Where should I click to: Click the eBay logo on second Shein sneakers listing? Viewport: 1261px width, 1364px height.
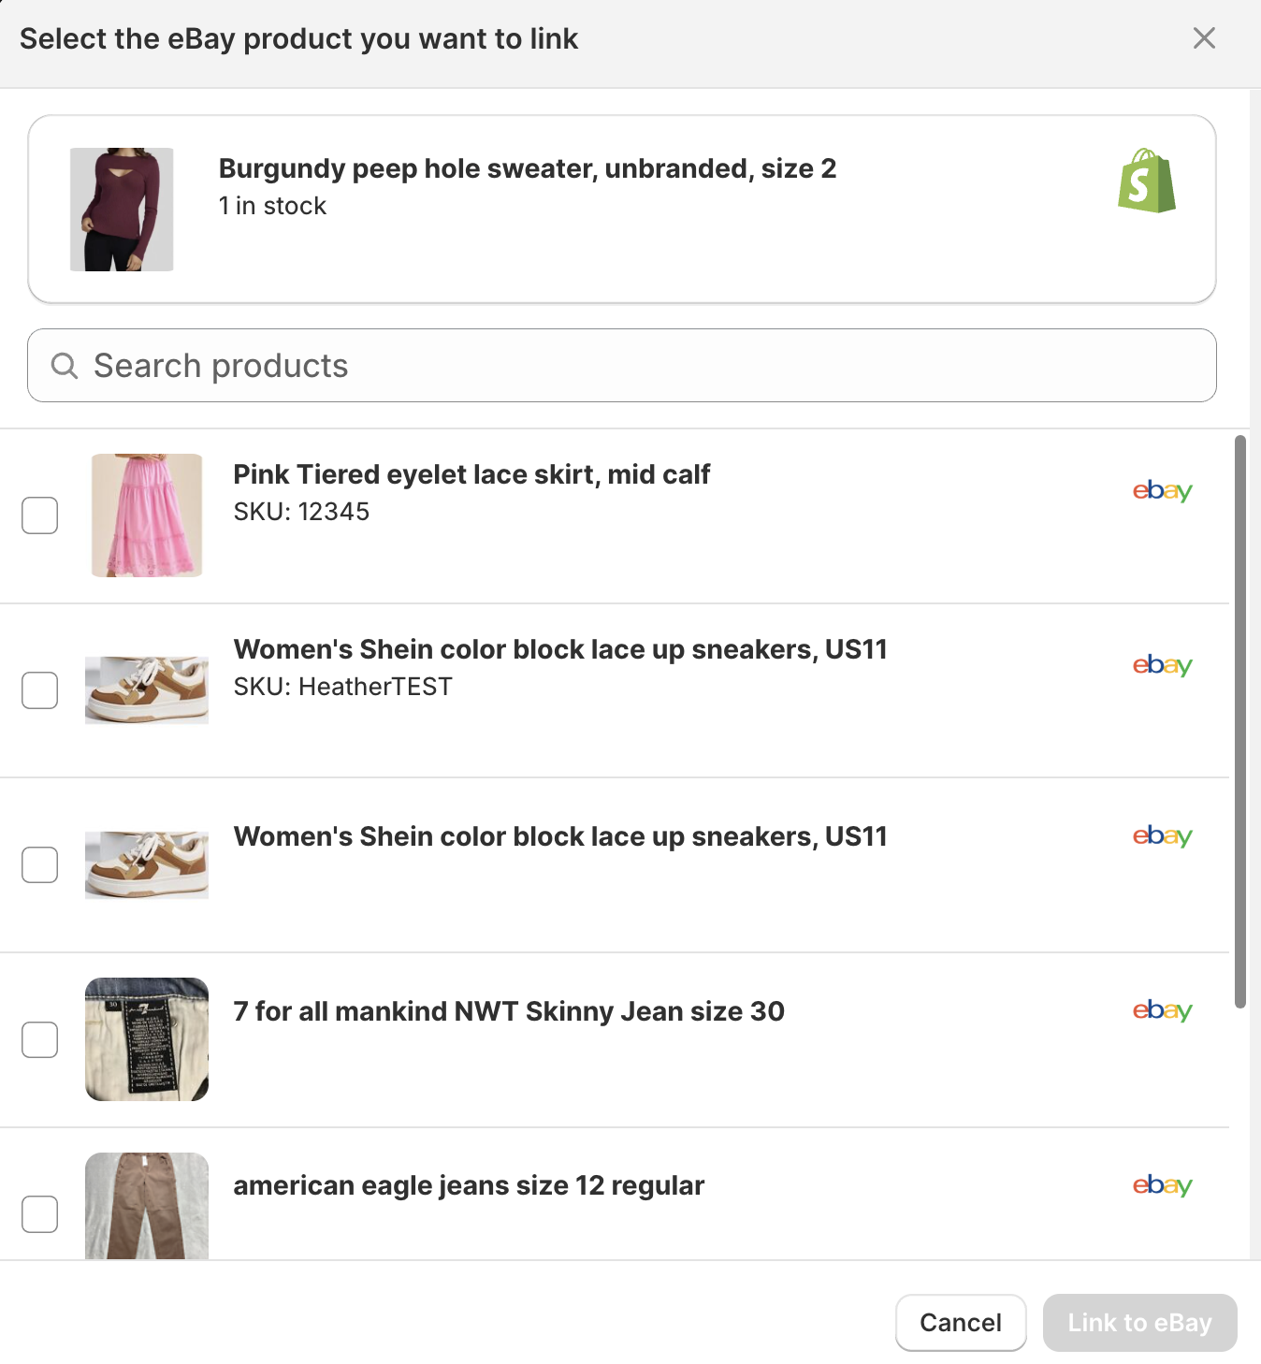tap(1162, 836)
